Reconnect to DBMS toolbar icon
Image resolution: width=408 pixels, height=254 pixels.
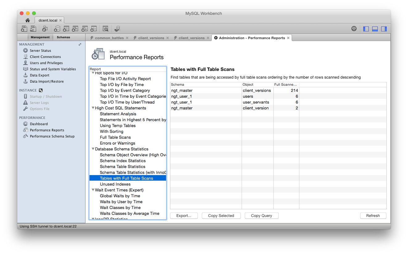(x=117, y=29)
